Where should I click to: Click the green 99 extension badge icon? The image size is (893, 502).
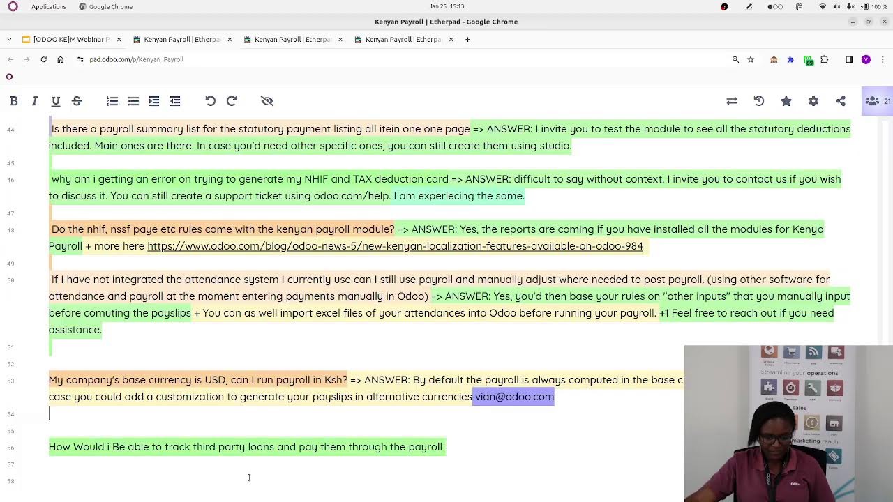pos(808,60)
